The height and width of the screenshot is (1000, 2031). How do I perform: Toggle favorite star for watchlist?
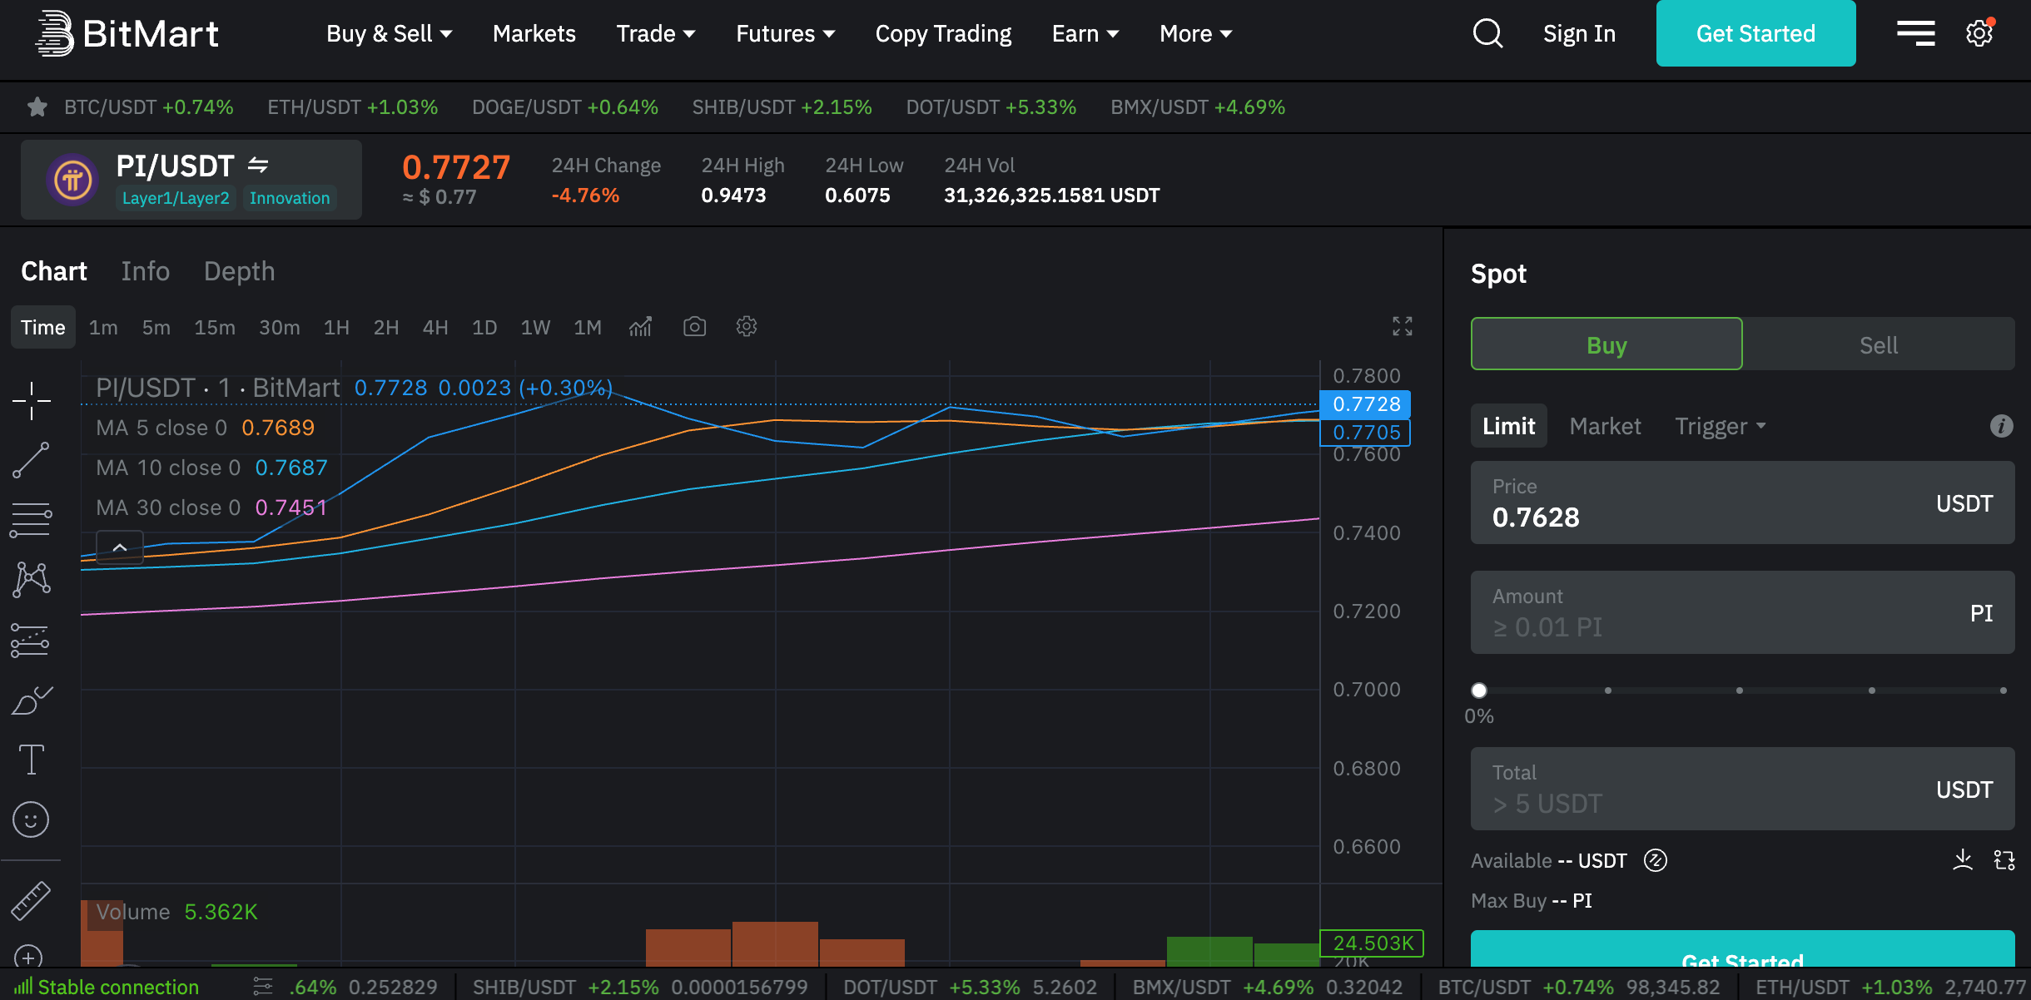tap(37, 107)
